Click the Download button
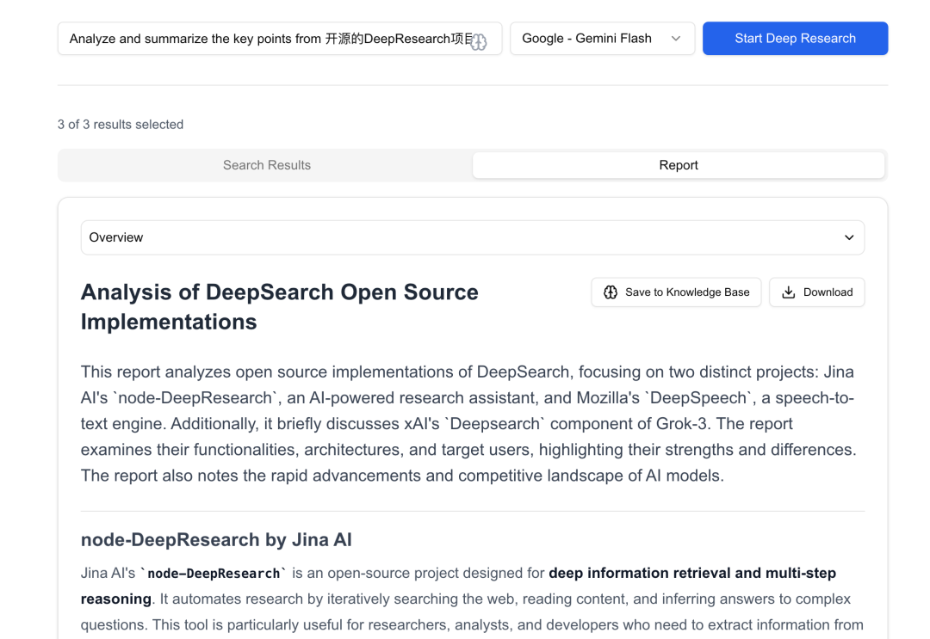 click(x=816, y=292)
